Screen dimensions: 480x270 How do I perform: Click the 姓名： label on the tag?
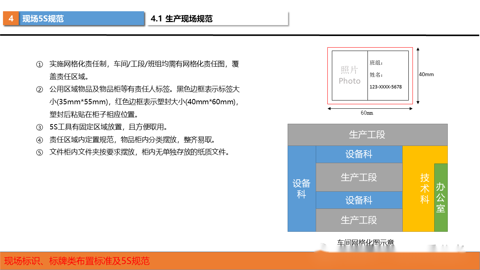pyautogui.click(x=376, y=75)
